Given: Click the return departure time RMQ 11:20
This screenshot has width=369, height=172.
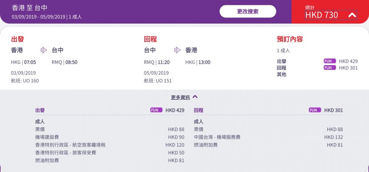Looking at the screenshot, I should click(x=157, y=62).
